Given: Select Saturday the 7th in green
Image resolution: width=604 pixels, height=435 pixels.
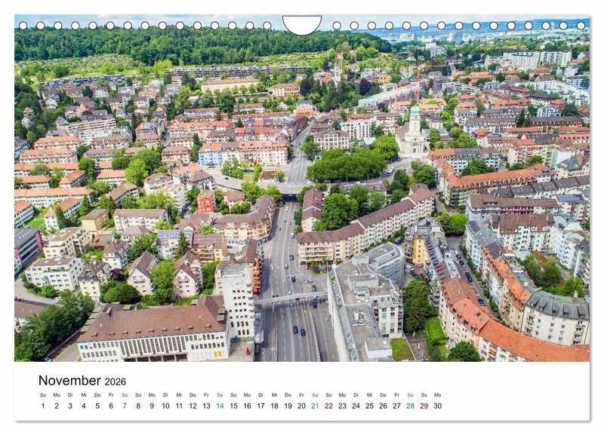Looking at the screenshot, I should tap(125, 406).
